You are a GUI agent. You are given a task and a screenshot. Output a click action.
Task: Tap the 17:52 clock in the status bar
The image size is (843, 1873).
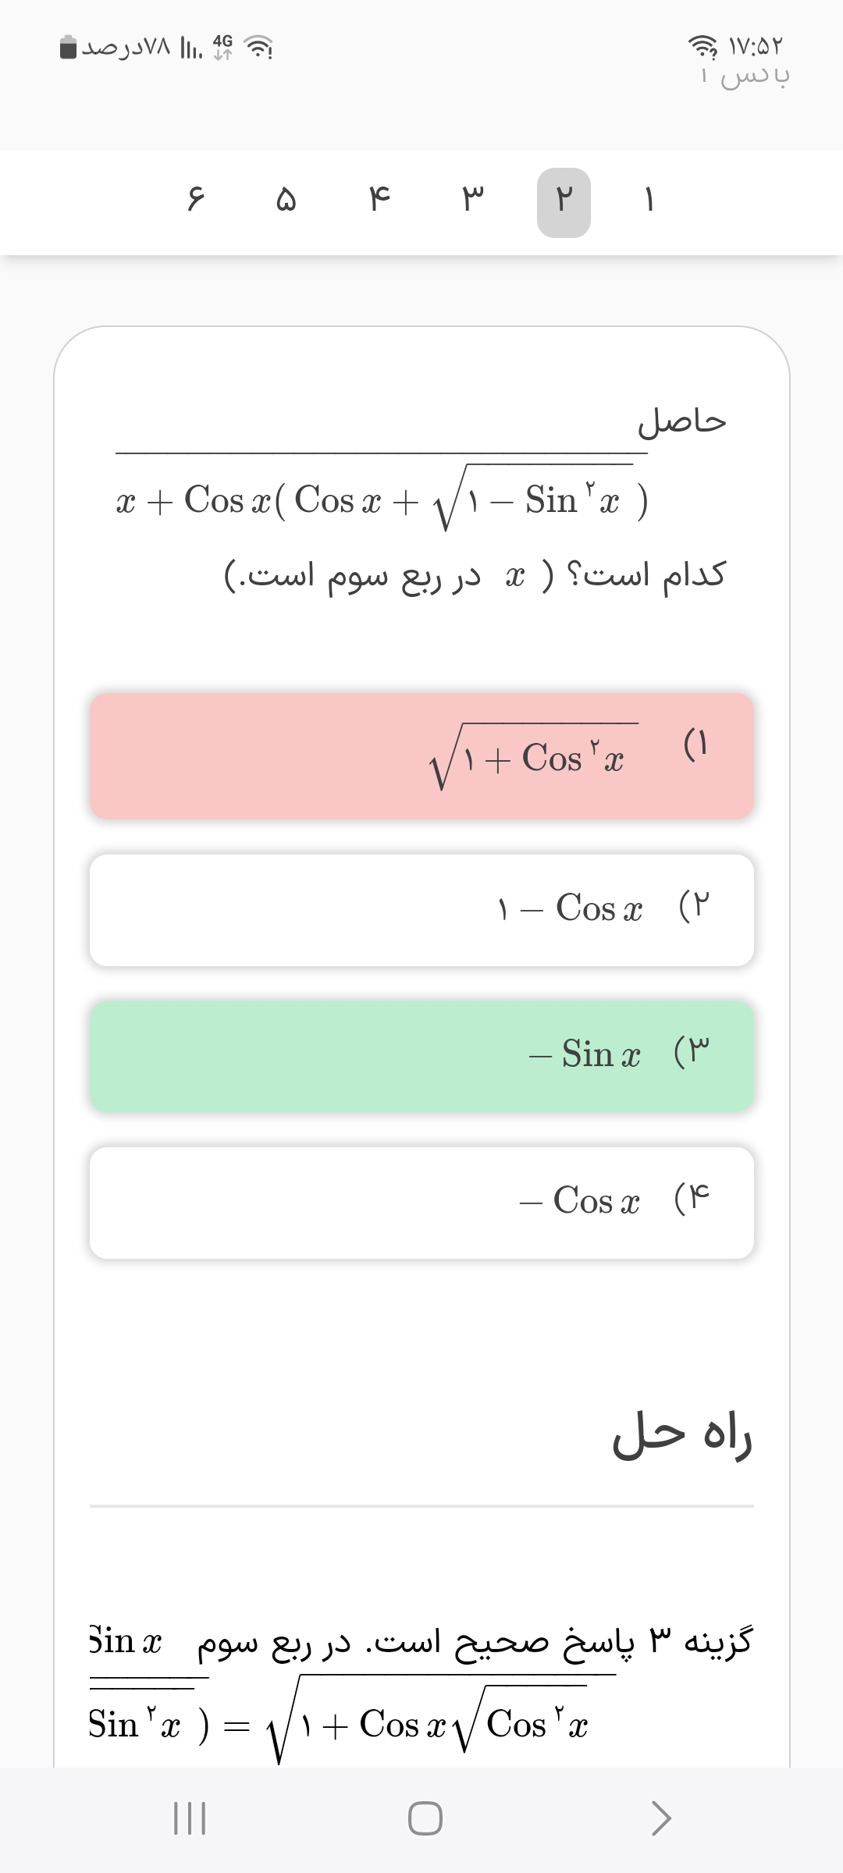pos(756,47)
